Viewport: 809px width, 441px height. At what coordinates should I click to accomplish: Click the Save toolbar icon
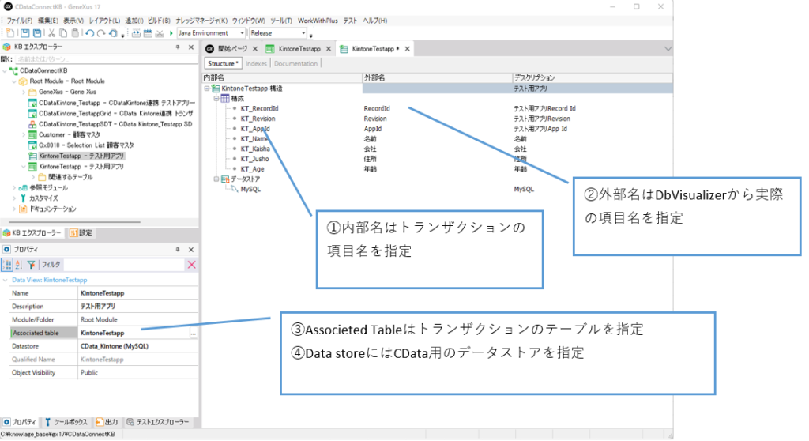coord(24,33)
